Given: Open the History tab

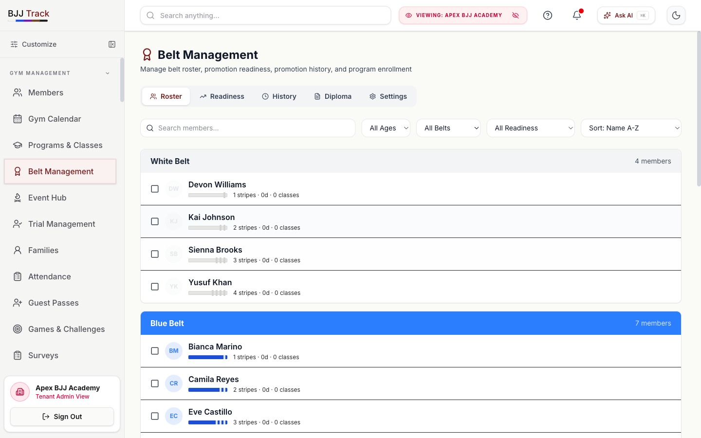Looking at the screenshot, I should tap(279, 96).
